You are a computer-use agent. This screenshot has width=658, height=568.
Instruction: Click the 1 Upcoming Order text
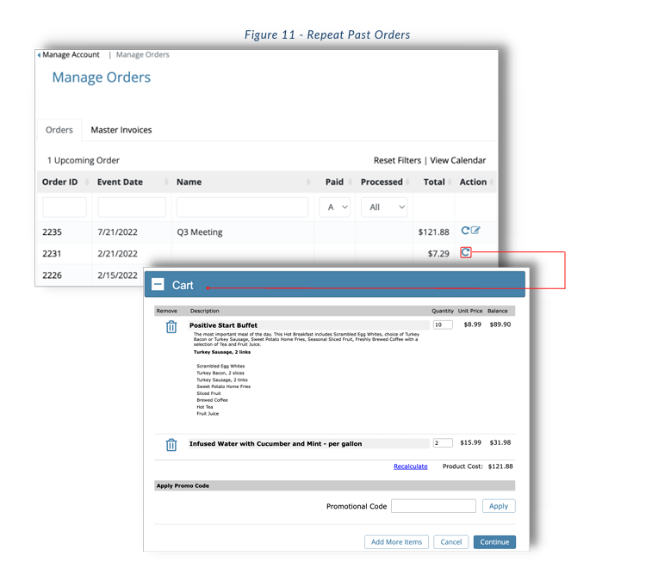[83, 161]
